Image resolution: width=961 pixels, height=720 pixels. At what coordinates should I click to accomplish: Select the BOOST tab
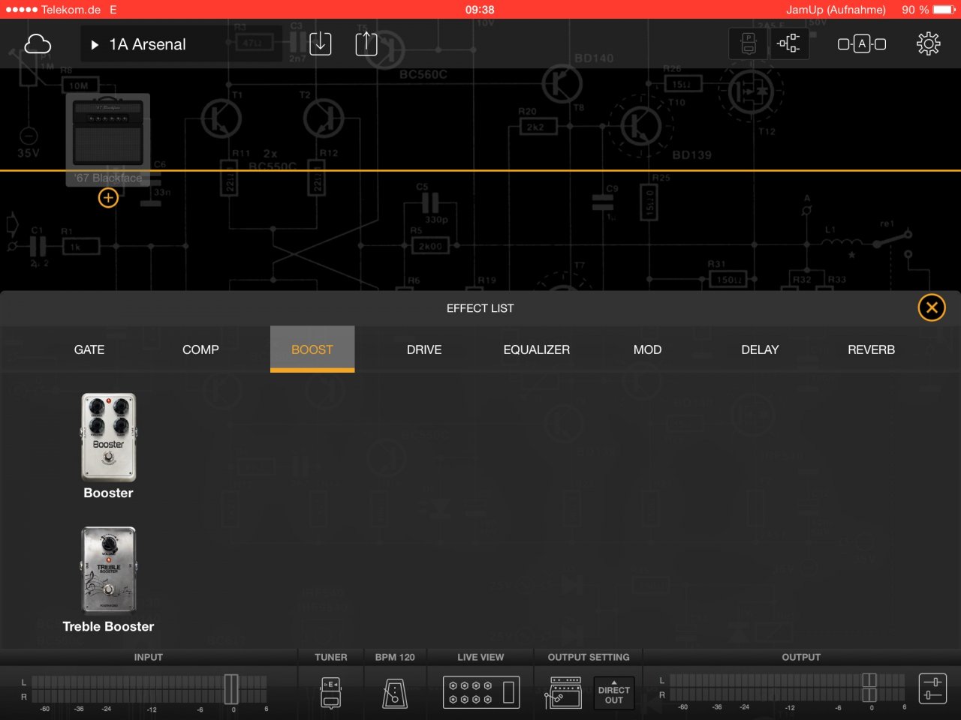pyautogui.click(x=312, y=349)
